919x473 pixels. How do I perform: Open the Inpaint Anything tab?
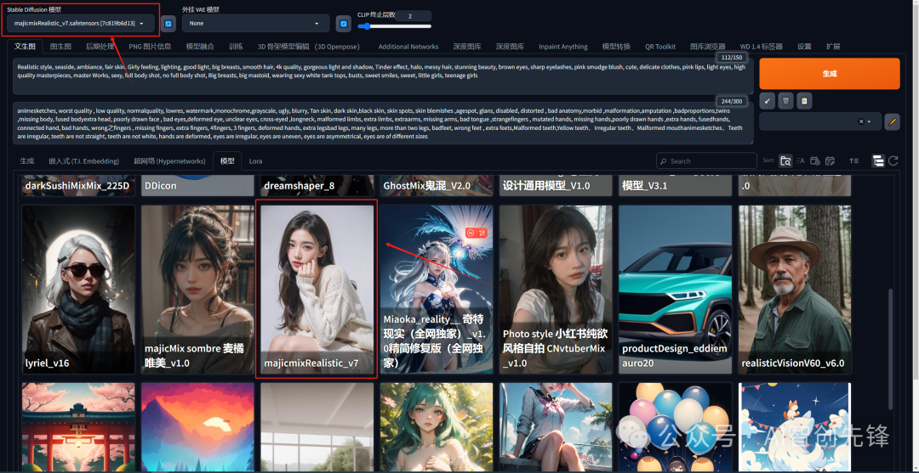coord(562,46)
